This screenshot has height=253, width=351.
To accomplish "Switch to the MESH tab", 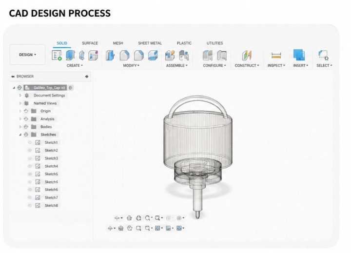I will click(x=118, y=43).
